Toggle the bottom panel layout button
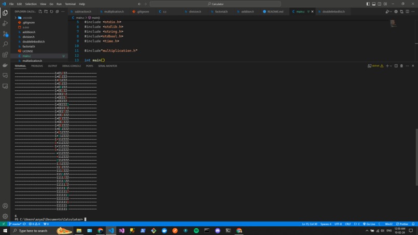The image size is (418, 235). click(374, 4)
